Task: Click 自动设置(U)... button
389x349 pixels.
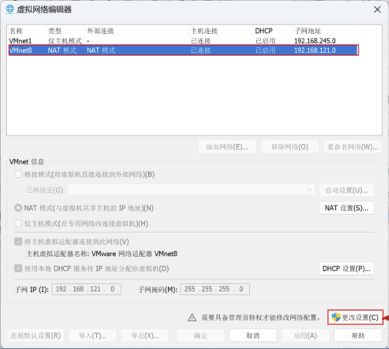Action: pos(346,190)
